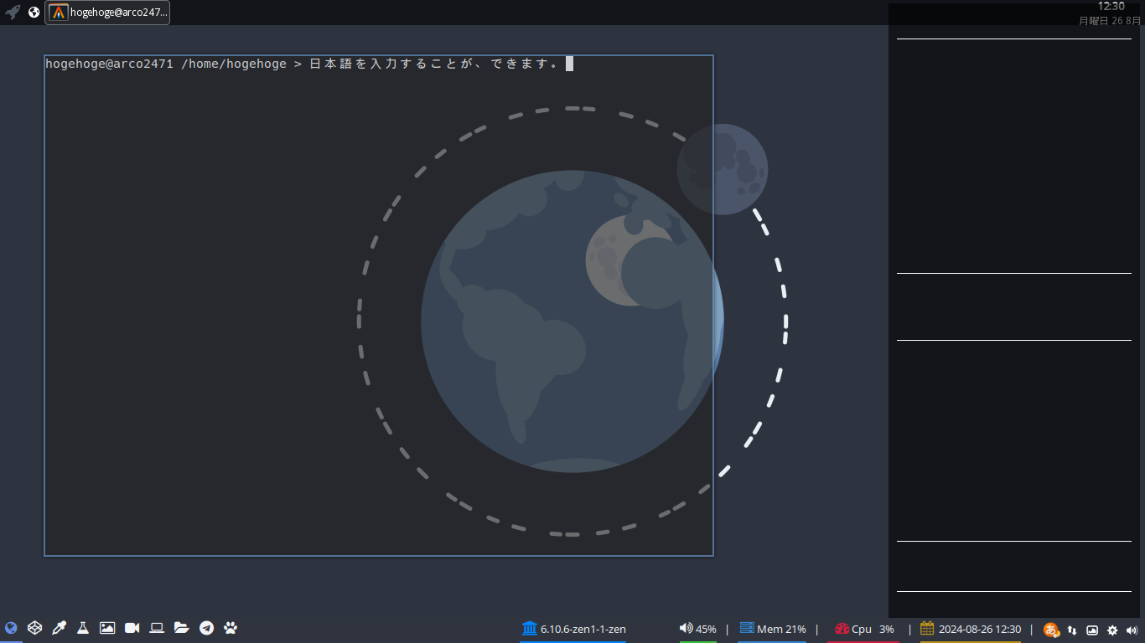Click the Cpu 3% widget text
The height and width of the screenshot is (643, 1145).
873,629
